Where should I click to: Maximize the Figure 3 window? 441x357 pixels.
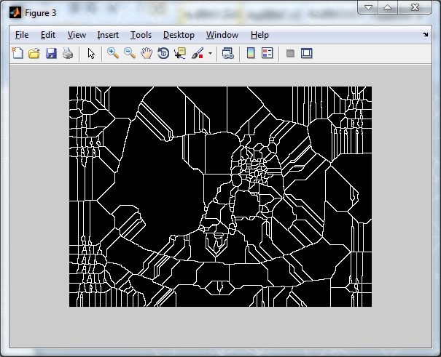pos(388,7)
